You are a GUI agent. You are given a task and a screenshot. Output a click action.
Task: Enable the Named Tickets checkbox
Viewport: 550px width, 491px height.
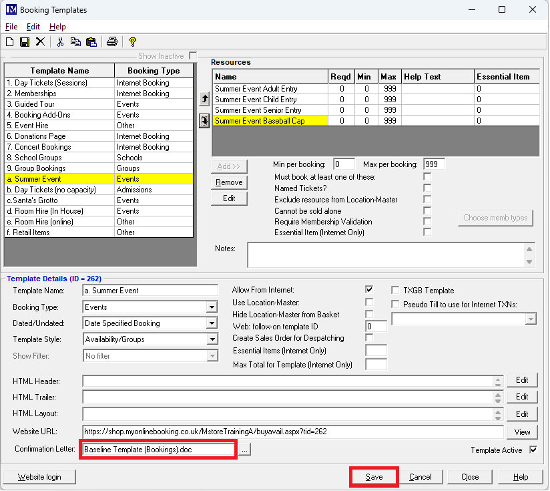[x=427, y=188]
